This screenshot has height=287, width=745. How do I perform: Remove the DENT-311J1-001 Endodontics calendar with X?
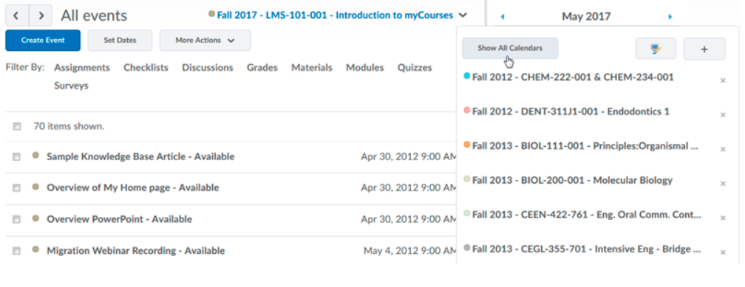[723, 115]
